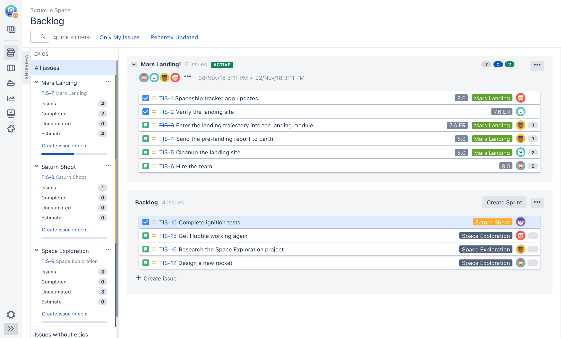Viewport: 561px width, 338px height.
Task: Click the Create Sprint button
Action: pyautogui.click(x=504, y=202)
